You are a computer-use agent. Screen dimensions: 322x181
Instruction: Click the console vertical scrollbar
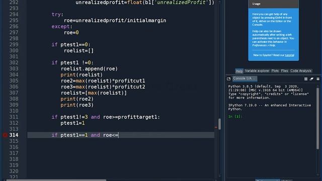coord(317,118)
